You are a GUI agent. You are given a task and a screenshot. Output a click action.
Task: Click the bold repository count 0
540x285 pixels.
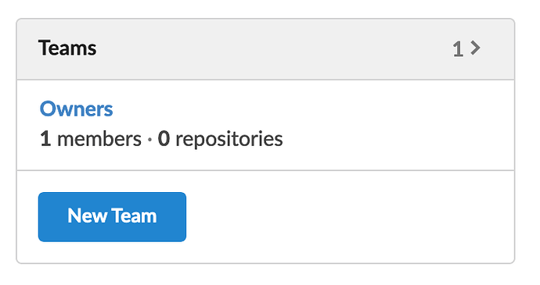point(164,139)
